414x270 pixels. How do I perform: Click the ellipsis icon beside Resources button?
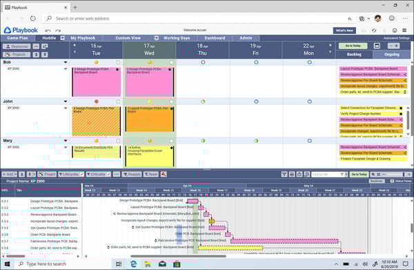tap(36, 46)
